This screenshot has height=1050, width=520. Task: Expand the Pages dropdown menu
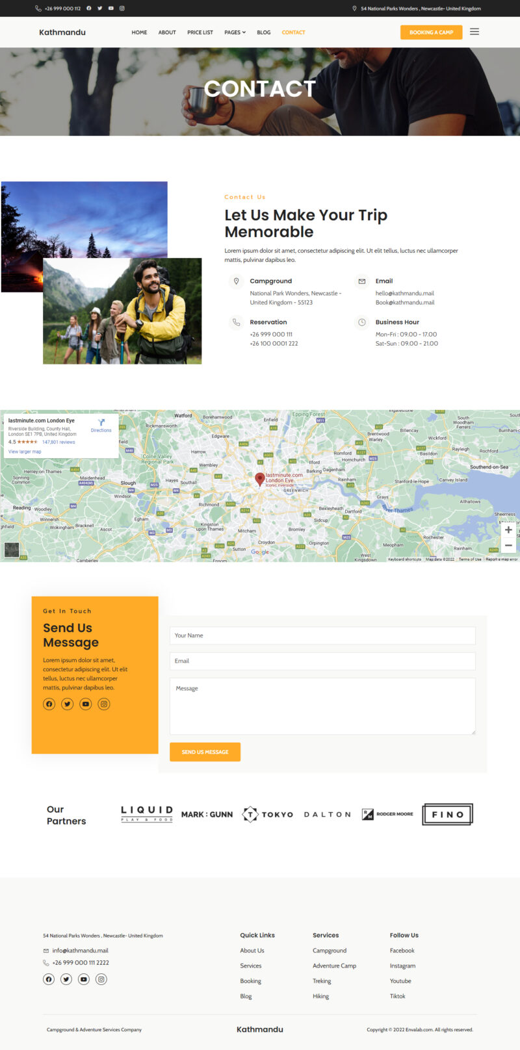(x=235, y=32)
